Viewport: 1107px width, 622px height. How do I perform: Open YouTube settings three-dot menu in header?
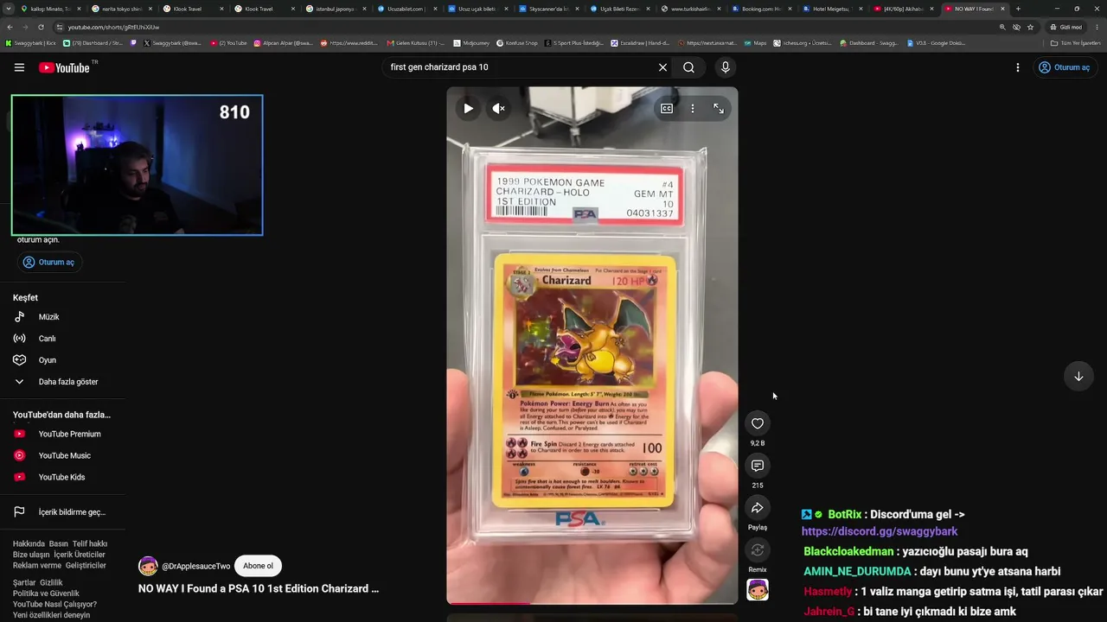click(x=1017, y=67)
